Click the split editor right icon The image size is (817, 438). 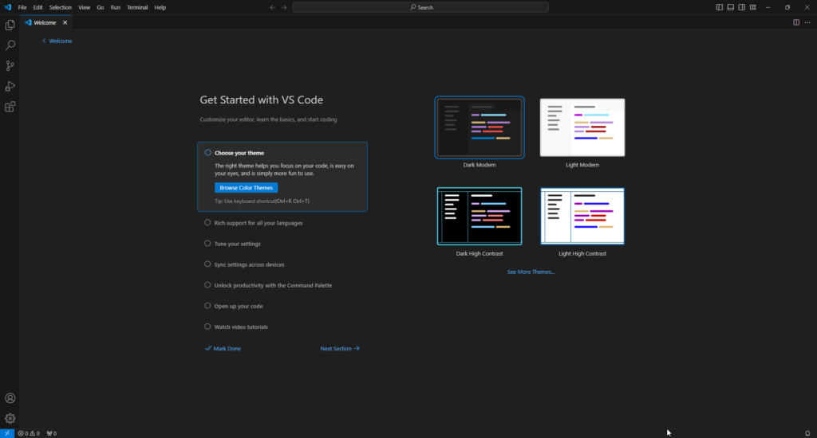coord(796,22)
